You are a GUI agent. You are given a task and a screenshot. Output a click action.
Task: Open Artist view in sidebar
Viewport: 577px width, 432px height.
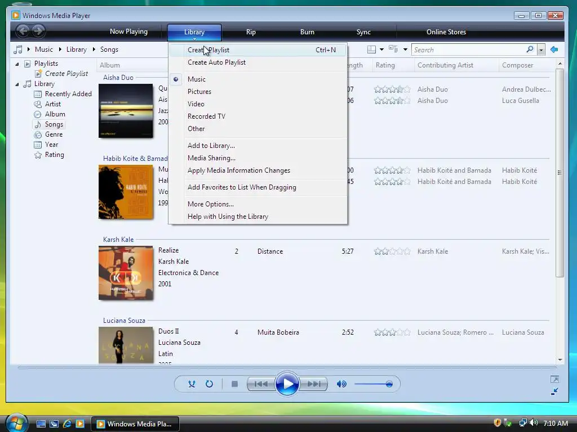52,104
